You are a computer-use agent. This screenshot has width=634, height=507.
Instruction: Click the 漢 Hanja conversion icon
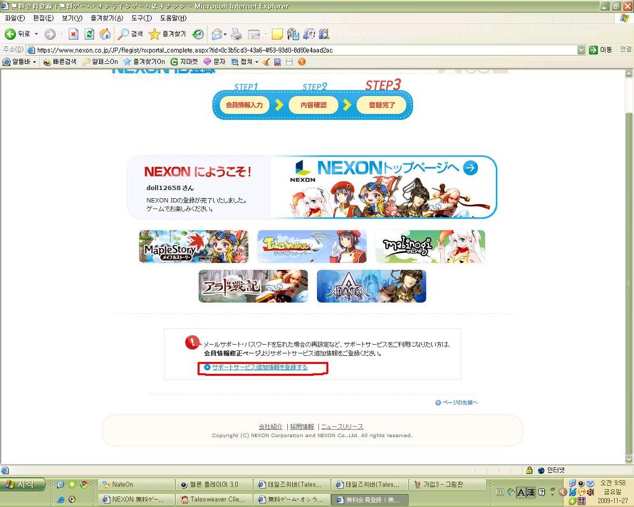[x=531, y=492]
